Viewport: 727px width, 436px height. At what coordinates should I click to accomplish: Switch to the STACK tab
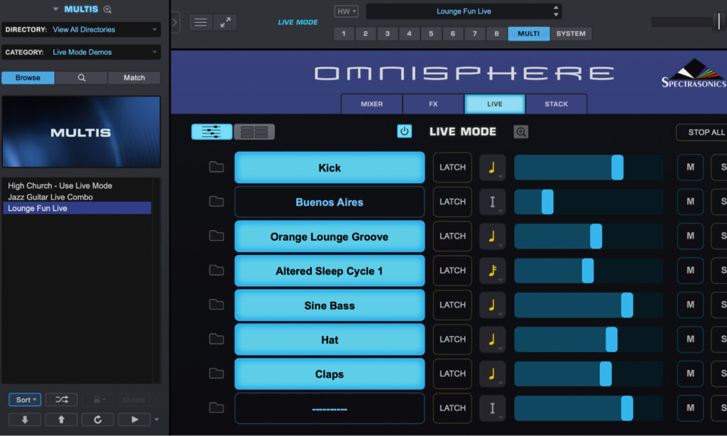557,104
